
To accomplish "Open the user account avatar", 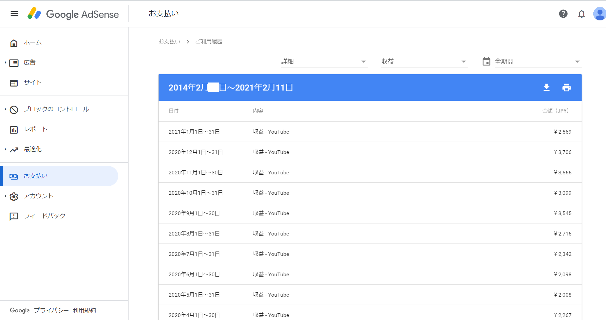I will pyautogui.click(x=600, y=14).
